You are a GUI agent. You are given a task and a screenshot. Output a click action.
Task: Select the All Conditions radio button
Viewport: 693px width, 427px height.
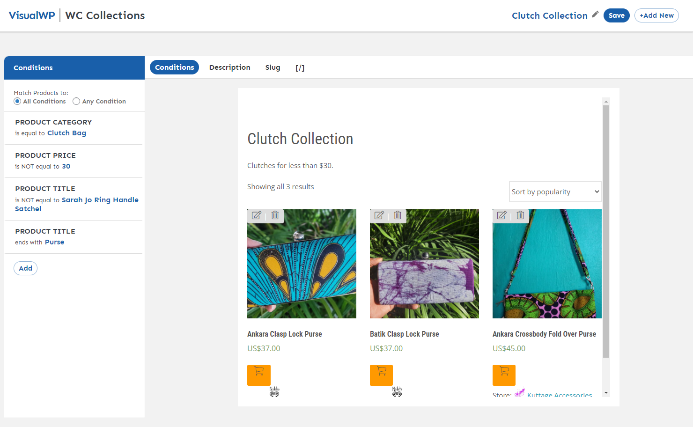17,101
